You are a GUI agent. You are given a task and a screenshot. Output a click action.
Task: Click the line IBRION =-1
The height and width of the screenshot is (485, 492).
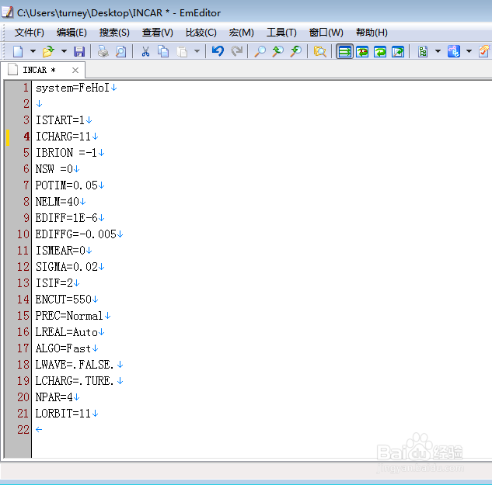(x=66, y=153)
